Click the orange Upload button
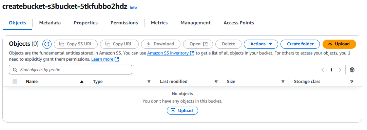 tap(339, 44)
